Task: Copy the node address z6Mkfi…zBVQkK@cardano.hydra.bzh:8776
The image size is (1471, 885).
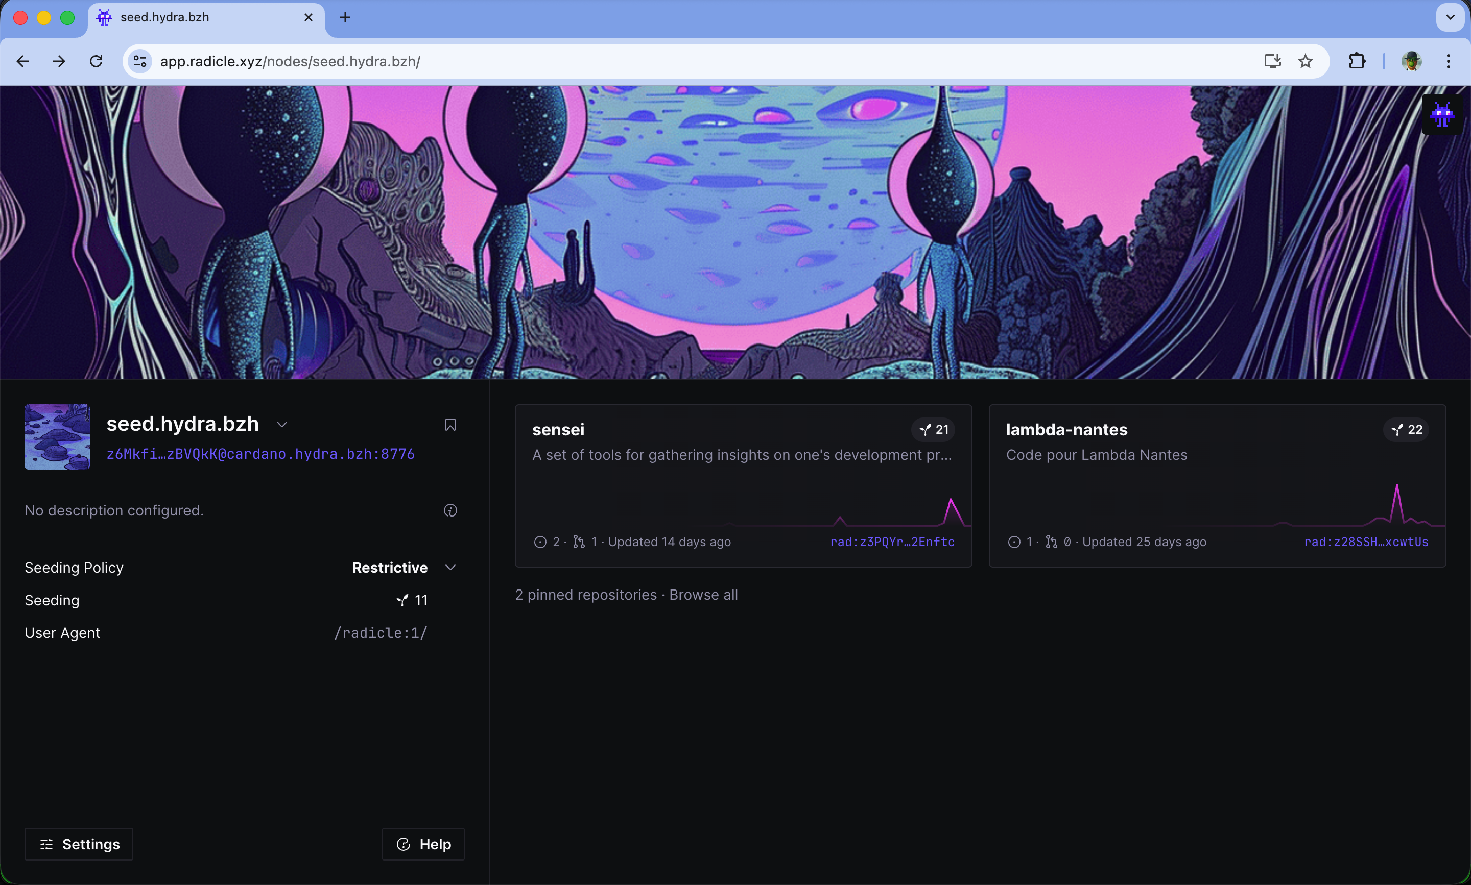Action: pyautogui.click(x=260, y=454)
